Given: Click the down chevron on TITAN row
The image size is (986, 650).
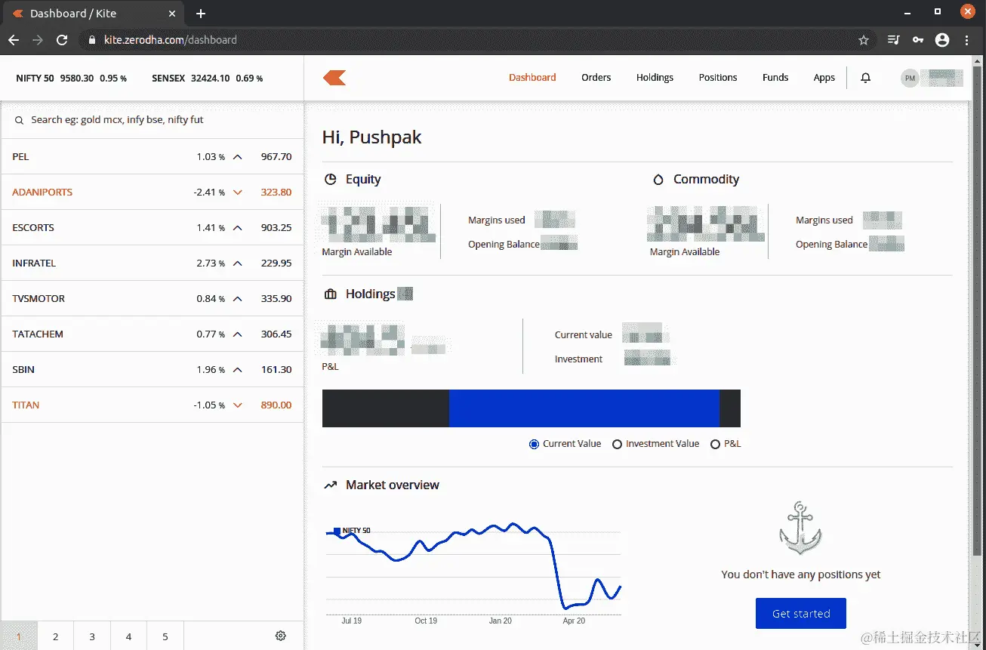Looking at the screenshot, I should [x=238, y=405].
